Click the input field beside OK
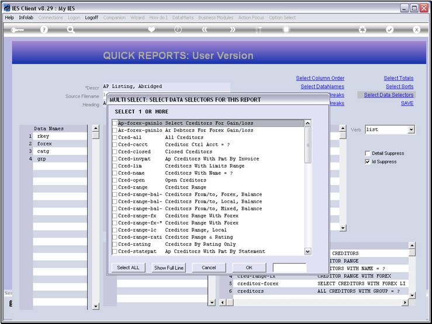This screenshot has width=432, height=324. (x=289, y=267)
